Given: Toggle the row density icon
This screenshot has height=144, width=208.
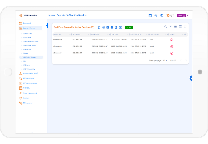Looking at the screenshot, I should tap(180, 26).
